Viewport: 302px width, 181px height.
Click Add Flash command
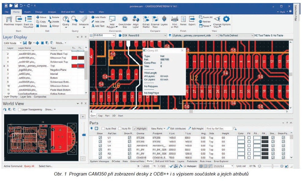click(98, 17)
